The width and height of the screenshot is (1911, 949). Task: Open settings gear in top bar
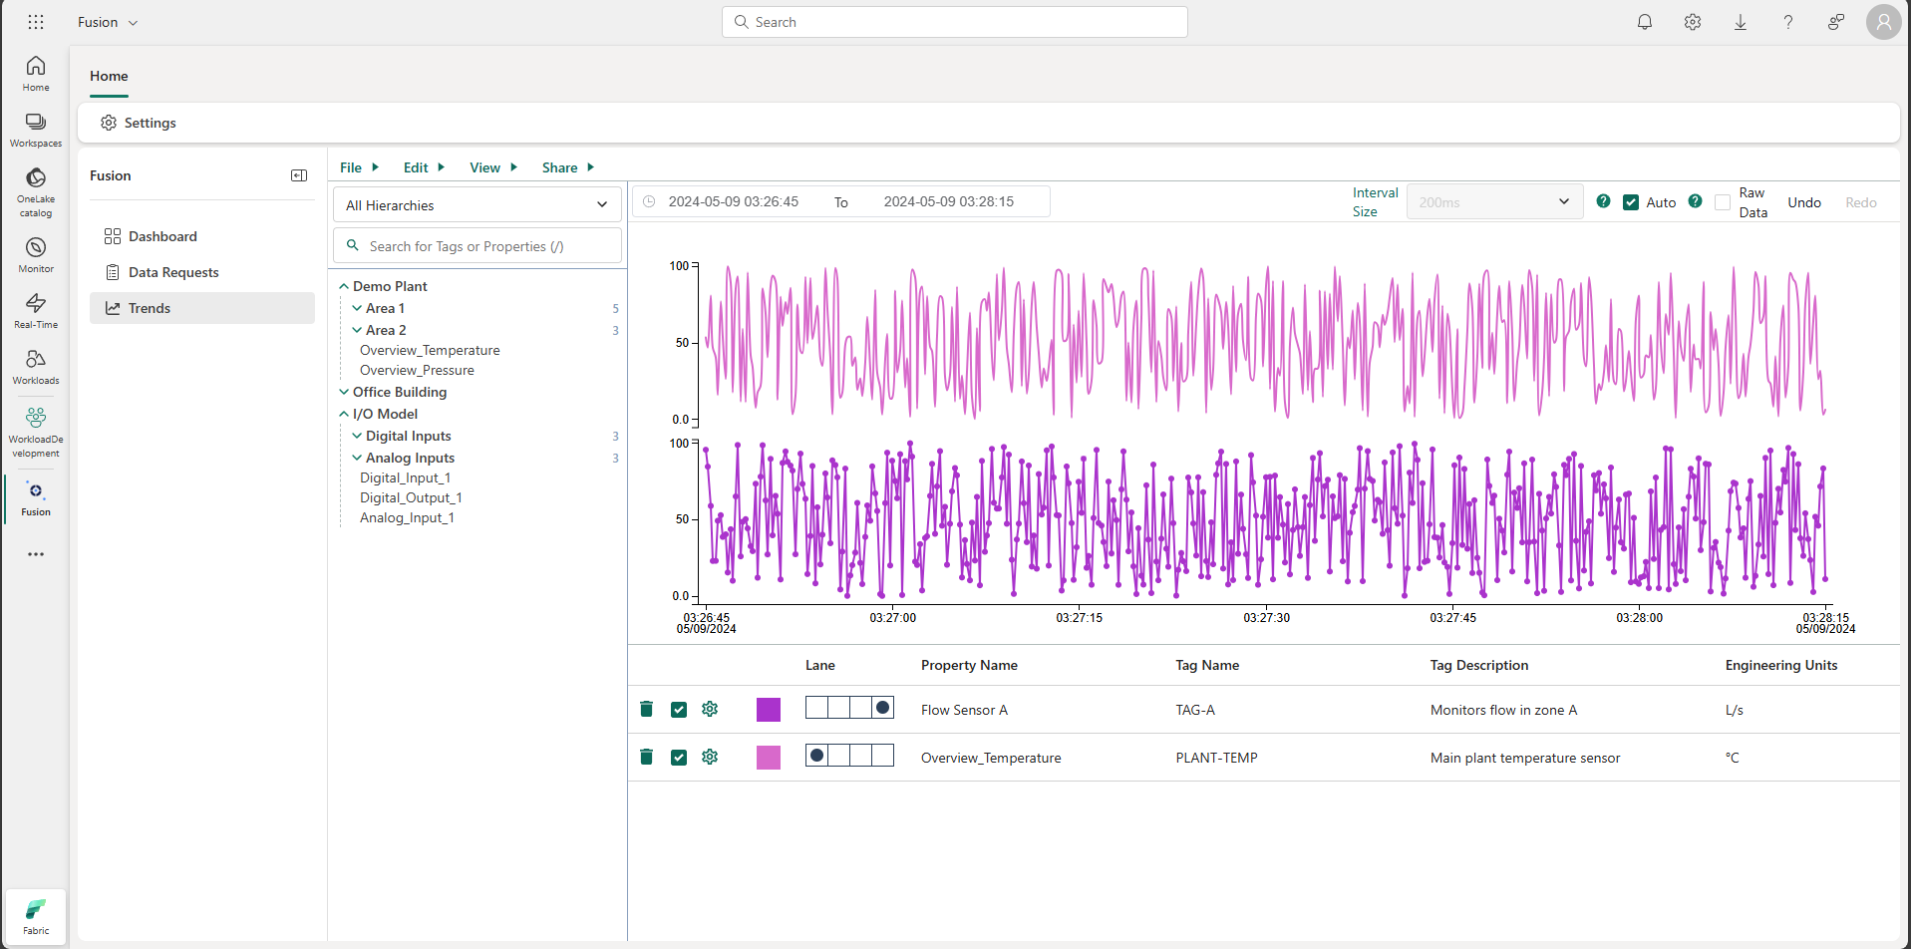point(1693,22)
